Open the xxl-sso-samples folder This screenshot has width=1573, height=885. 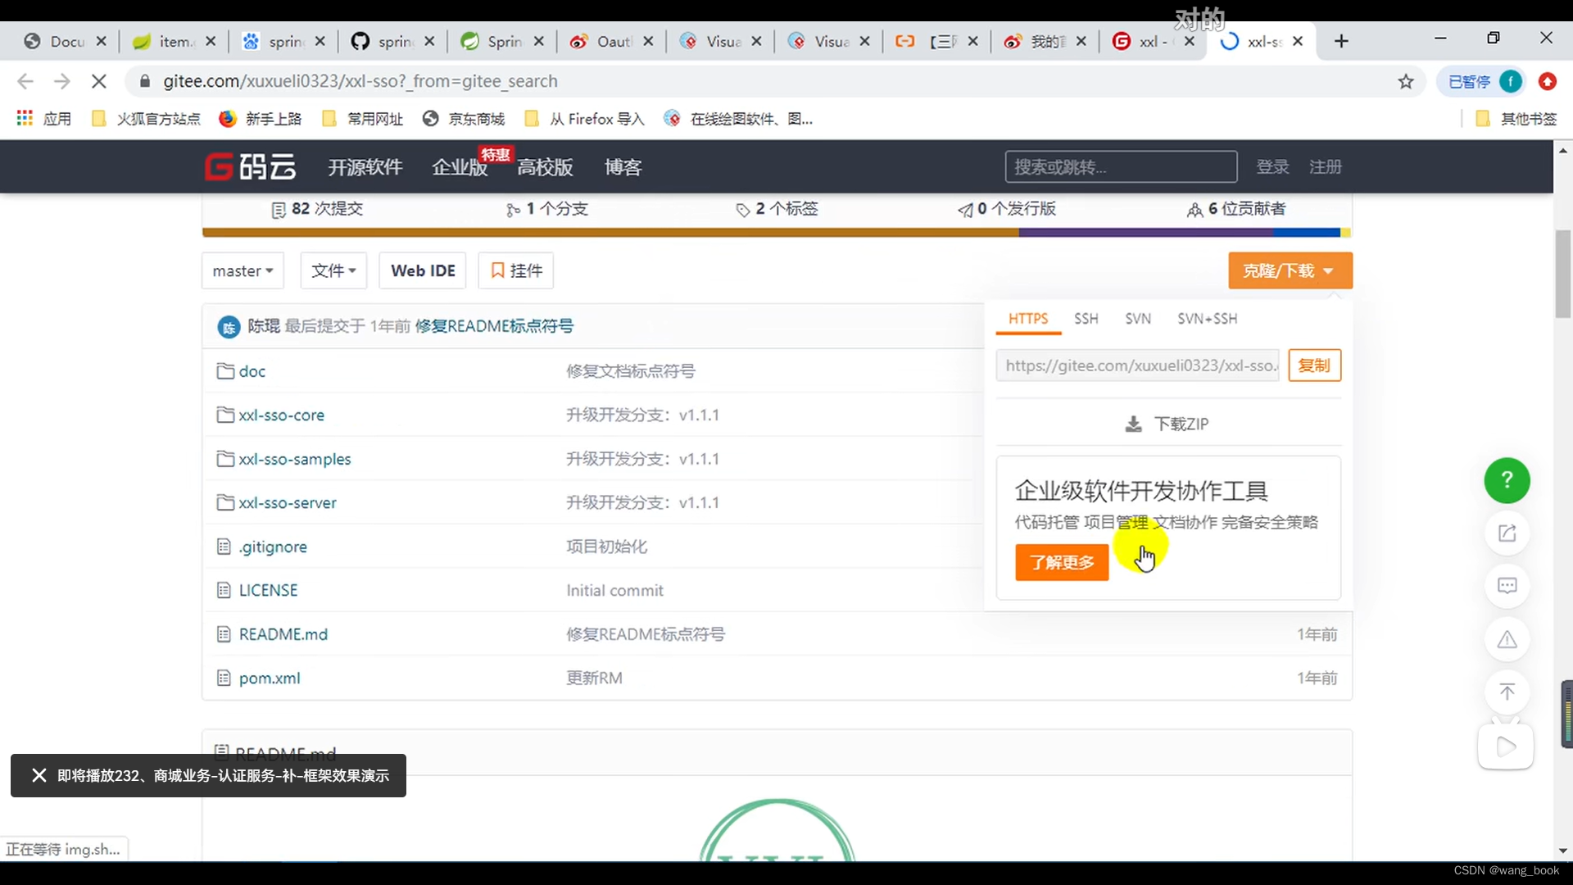294,459
